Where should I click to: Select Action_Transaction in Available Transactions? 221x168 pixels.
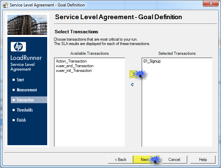click(71, 61)
